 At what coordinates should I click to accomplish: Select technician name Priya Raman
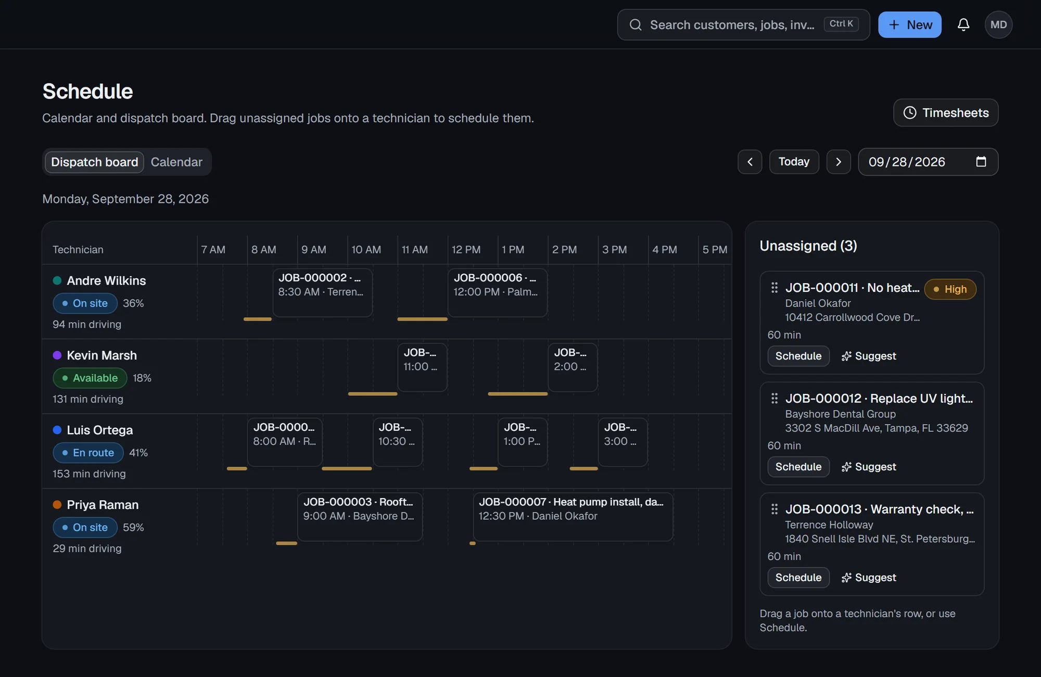point(103,505)
